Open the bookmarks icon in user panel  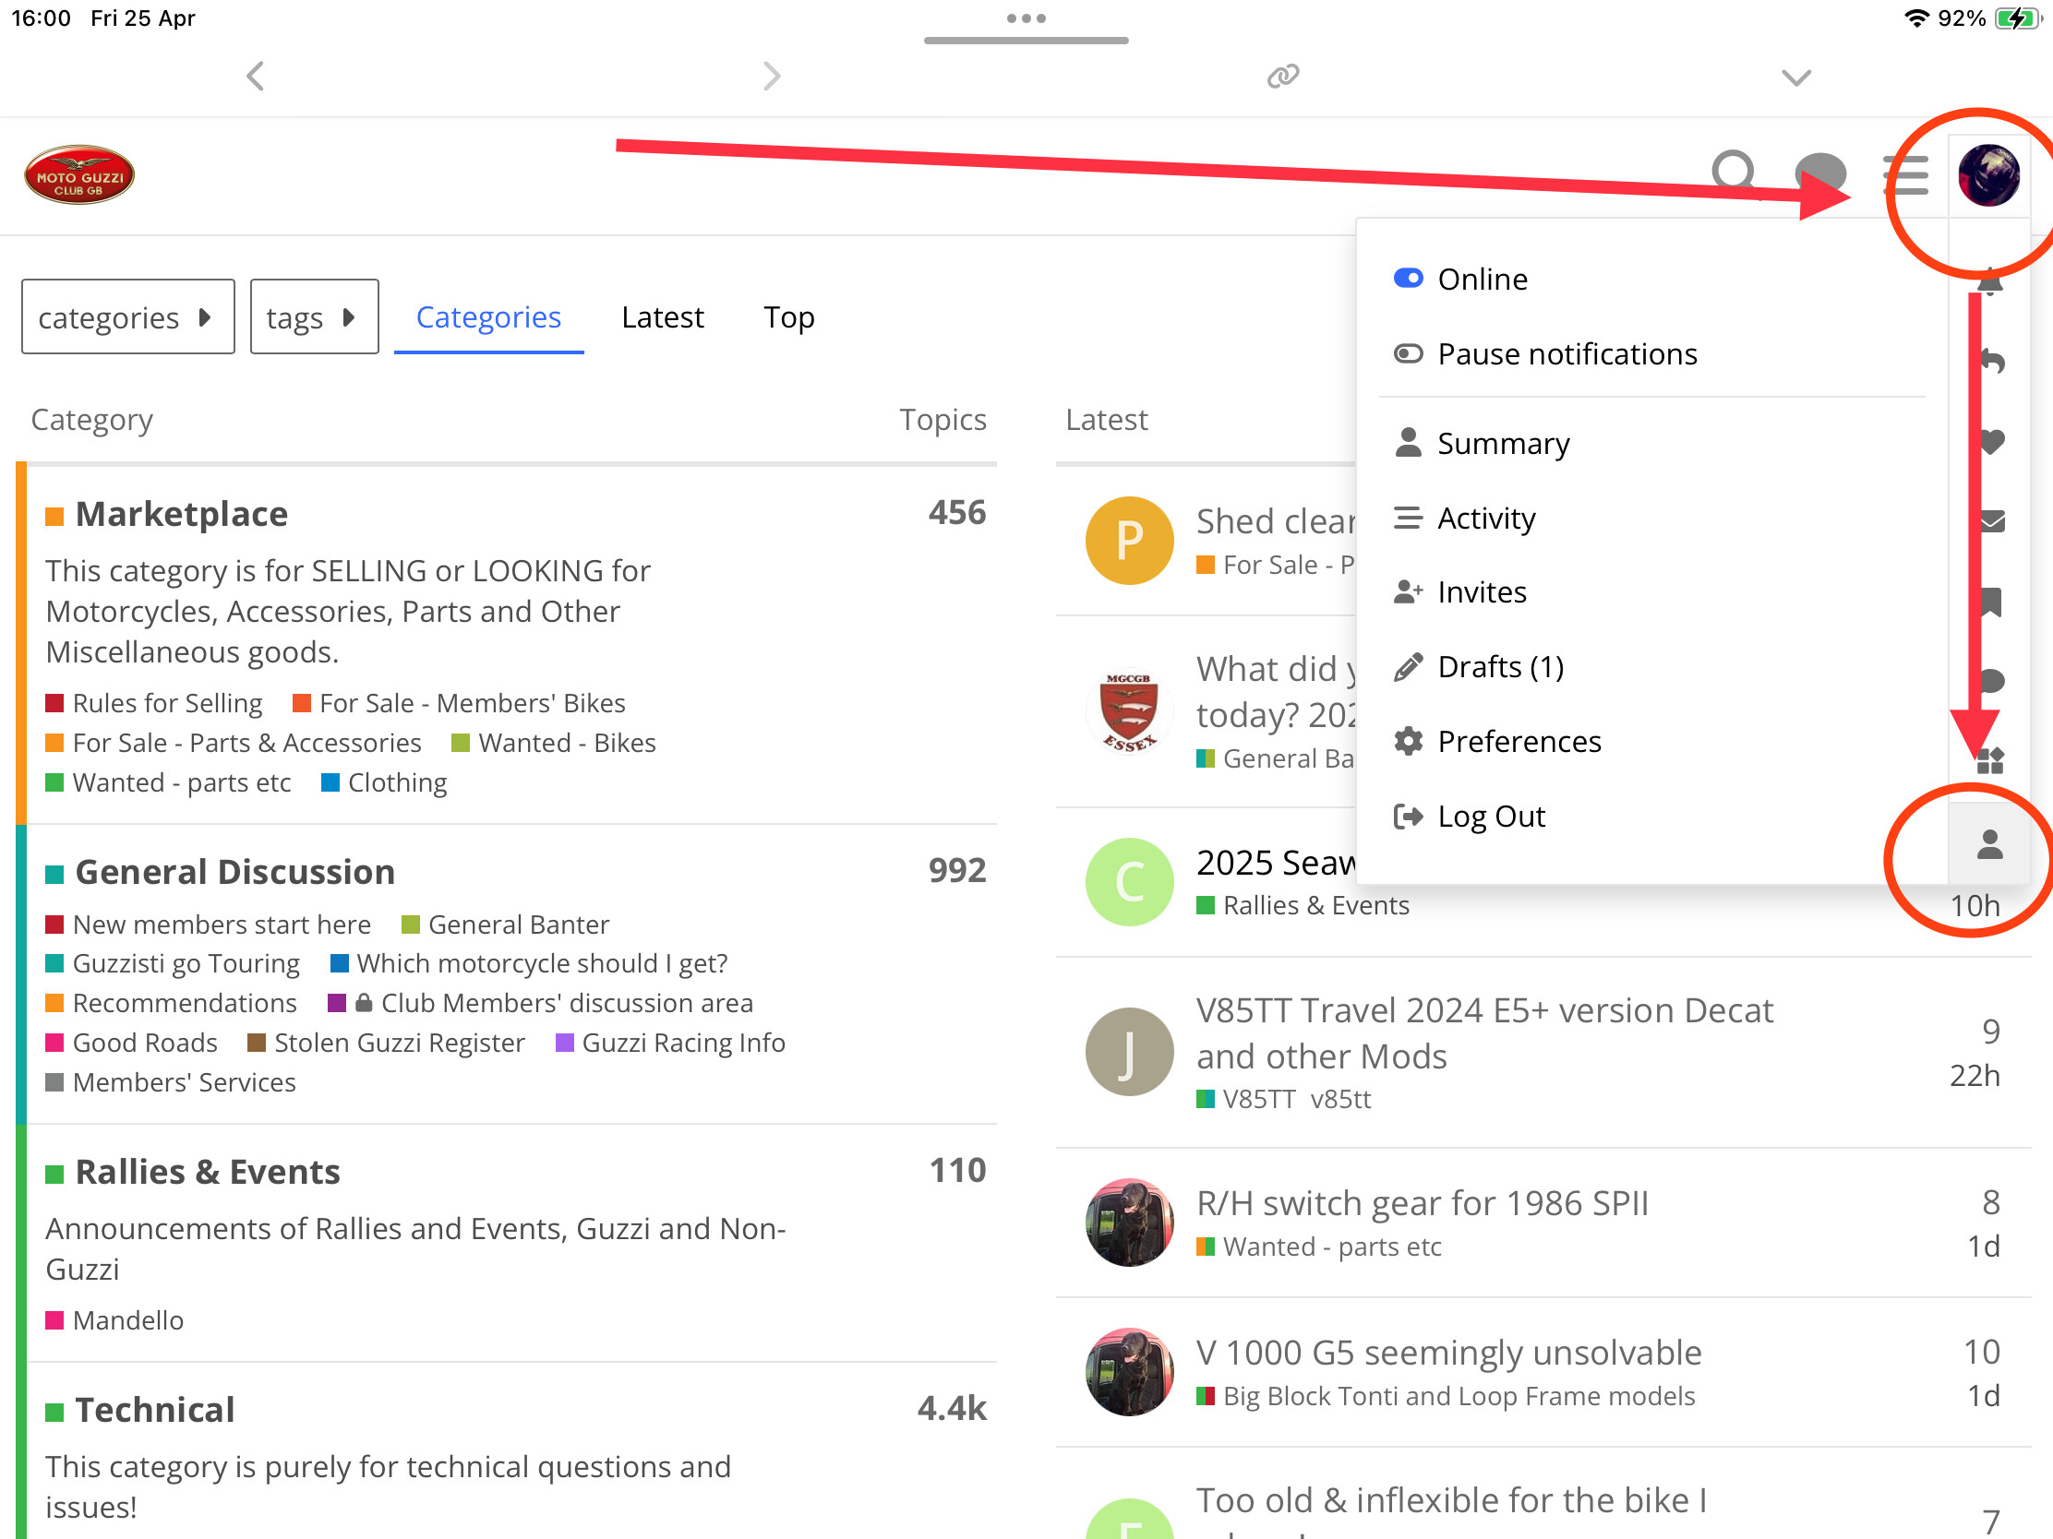tap(1989, 602)
